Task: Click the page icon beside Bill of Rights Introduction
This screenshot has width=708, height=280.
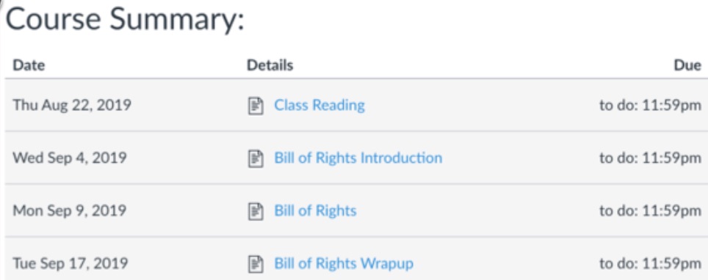Action: (256, 159)
